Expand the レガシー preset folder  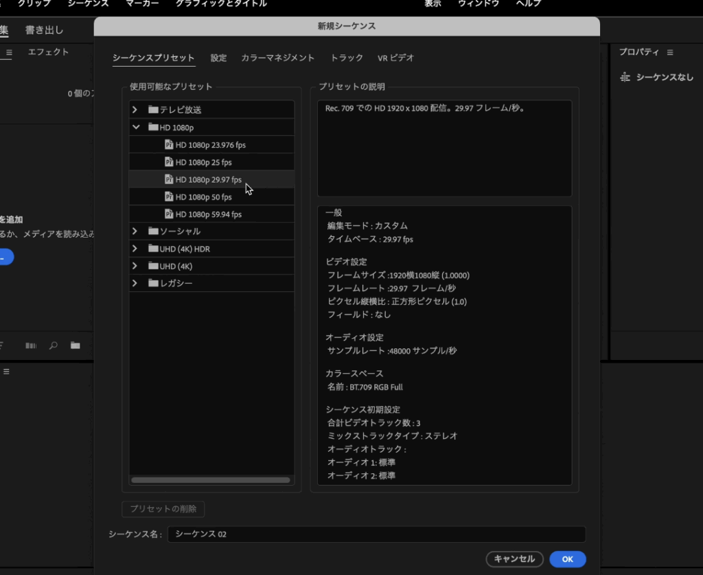[x=135, y=283]
